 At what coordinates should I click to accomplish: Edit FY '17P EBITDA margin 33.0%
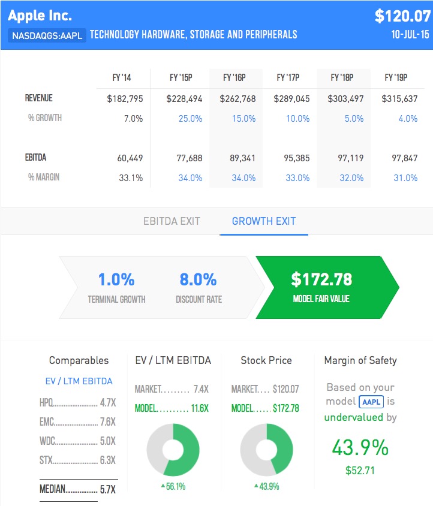[297, 177]
